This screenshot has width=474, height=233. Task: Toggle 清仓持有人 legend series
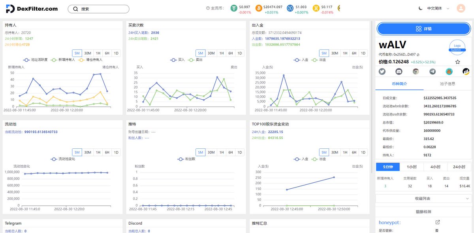click(90, 60)
